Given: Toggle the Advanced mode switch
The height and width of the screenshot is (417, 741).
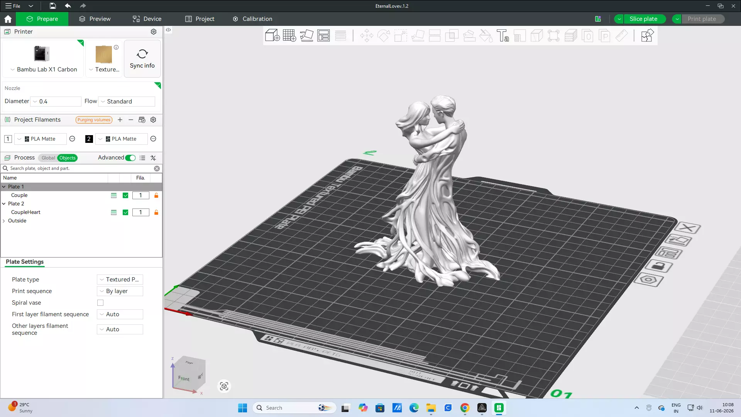Looking at the screenshot, I should pyautogui.click(x=130, y=158).
